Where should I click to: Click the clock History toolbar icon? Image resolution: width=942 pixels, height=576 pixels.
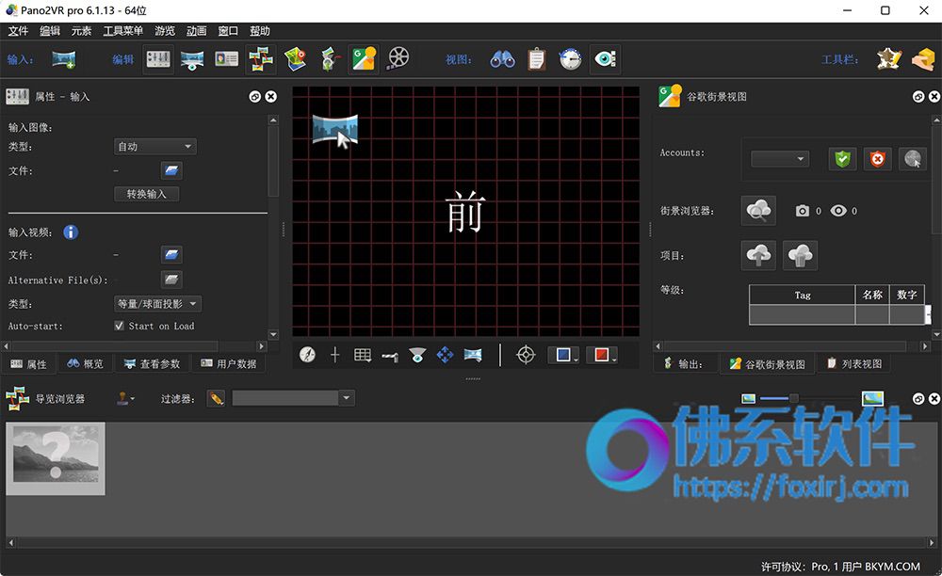[570, 59]
